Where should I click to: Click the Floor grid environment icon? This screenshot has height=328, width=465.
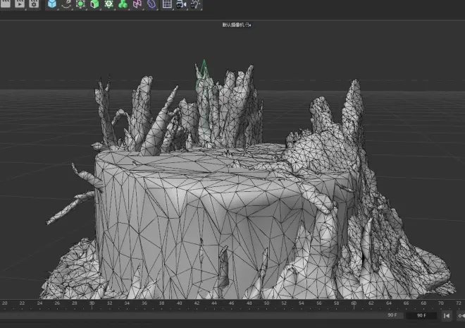pos(167,4)
